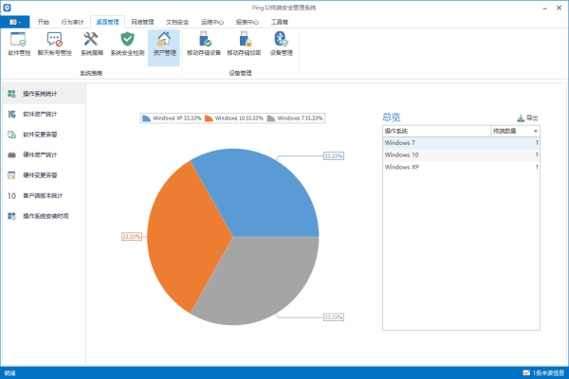Switch to the 网络管理 tab
Viewport: 569px width, 379px height.
pos(142,22)
